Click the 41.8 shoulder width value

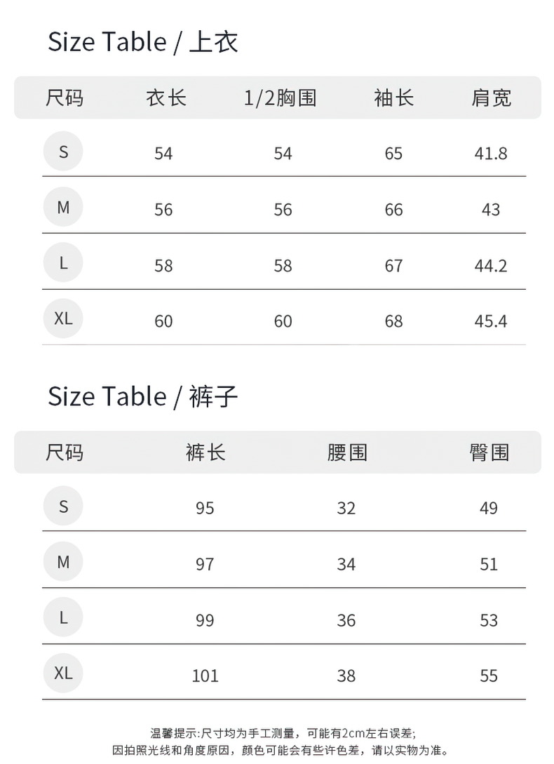(x=491, y=153)
